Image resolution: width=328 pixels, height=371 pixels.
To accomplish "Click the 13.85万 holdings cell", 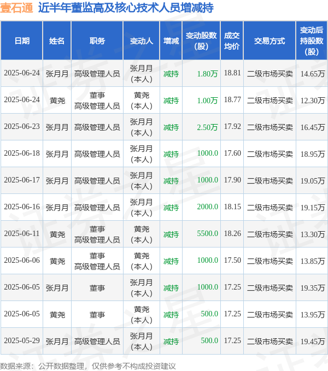I will [312, 261].
